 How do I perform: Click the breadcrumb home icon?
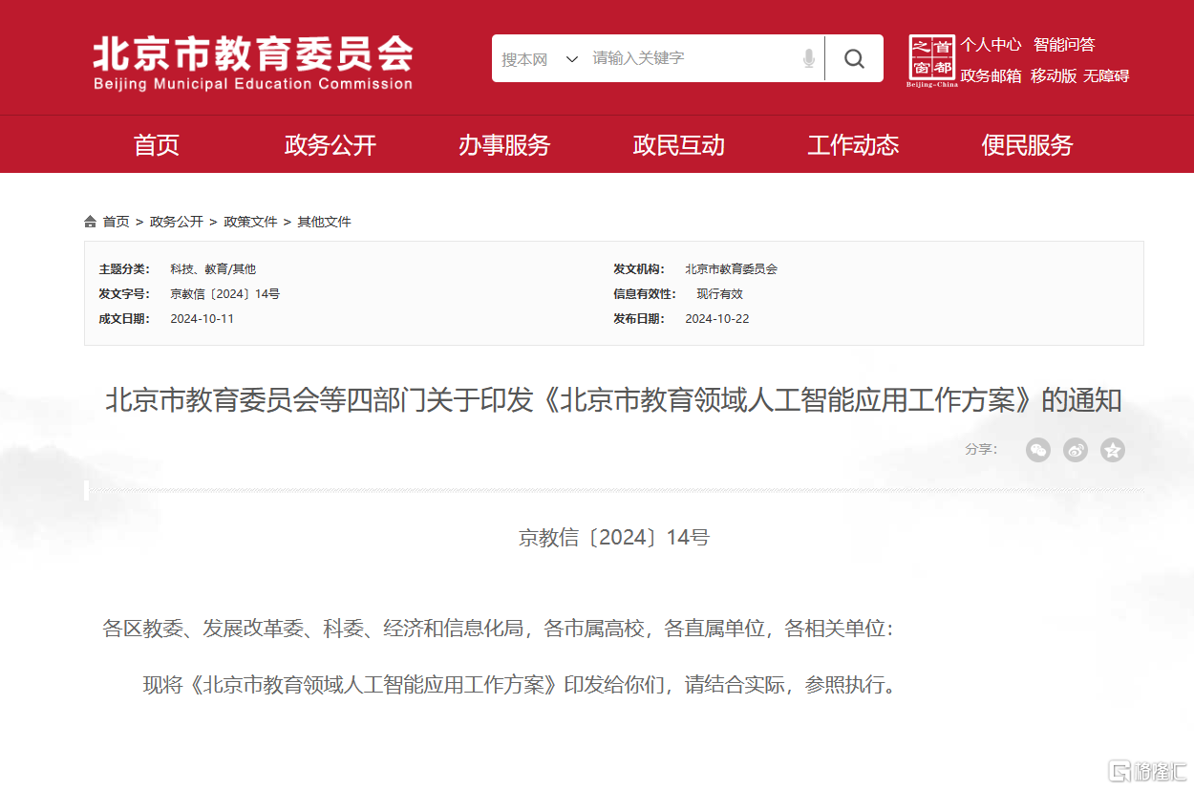(91, 222)
